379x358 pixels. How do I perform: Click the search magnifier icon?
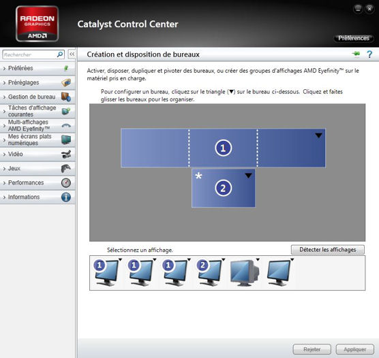(60, 54)
